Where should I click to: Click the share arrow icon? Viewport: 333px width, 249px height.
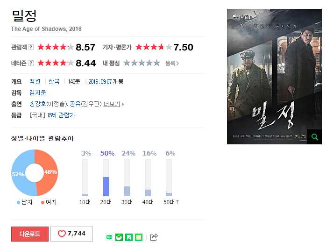coord(154,237)
